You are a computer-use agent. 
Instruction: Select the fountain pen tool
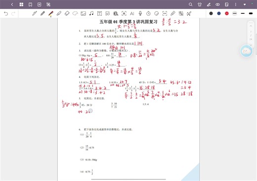35,13
